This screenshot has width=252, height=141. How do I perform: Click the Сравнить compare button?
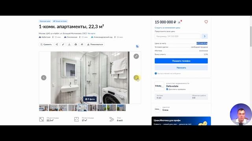[46, 44]
